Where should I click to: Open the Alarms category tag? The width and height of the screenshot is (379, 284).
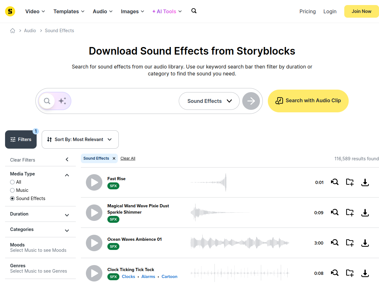coord(148,276)
